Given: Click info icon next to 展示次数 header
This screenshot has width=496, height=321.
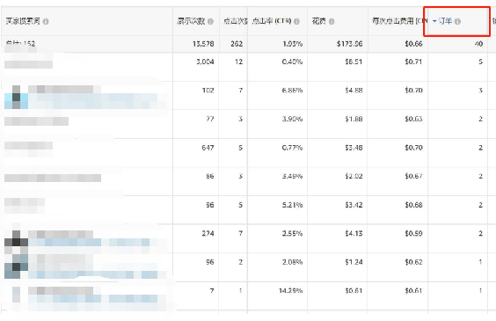Looking at the screenshot, I should tap(210, 21).
